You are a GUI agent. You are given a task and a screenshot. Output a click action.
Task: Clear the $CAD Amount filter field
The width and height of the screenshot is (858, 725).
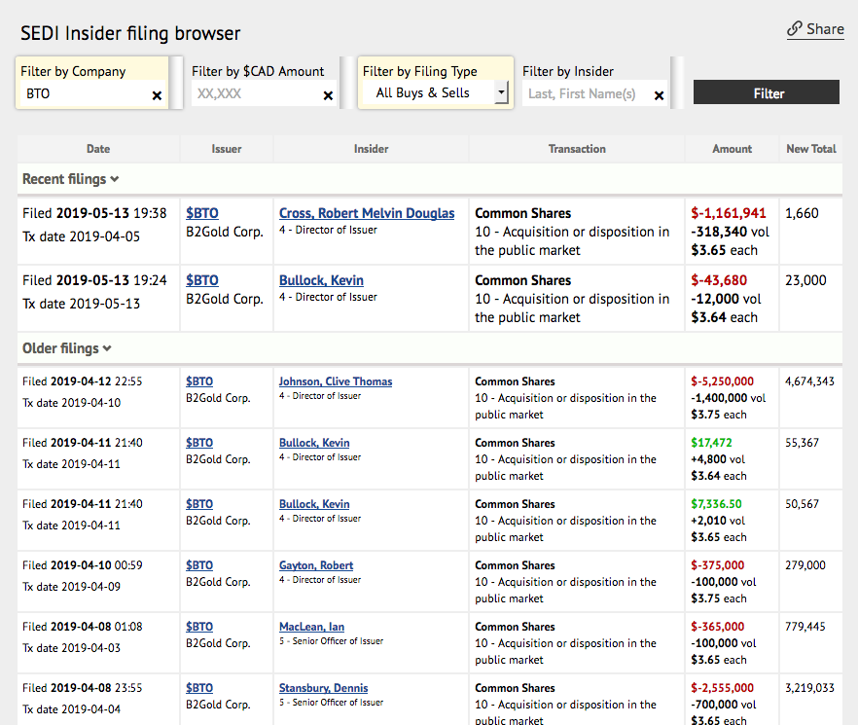point(328,95)
